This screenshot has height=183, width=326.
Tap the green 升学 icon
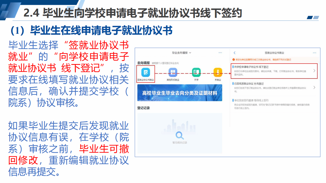pos(196,72)
